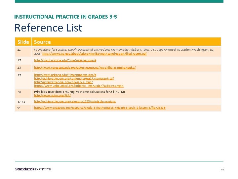Click the "Slide" column header

pos(23,42)
